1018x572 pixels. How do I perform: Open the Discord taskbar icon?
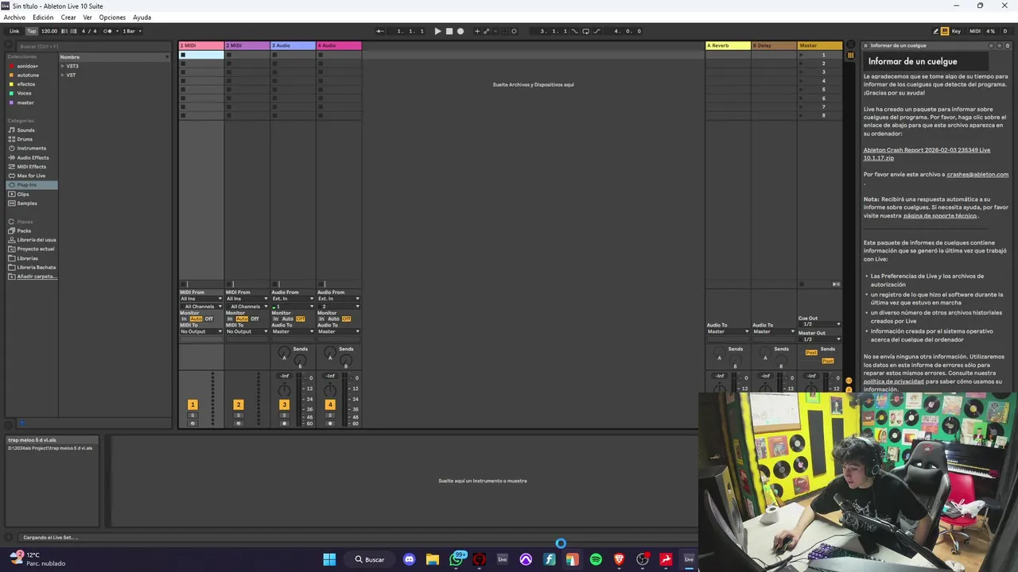pyautogui.click(x=409, y=559)
